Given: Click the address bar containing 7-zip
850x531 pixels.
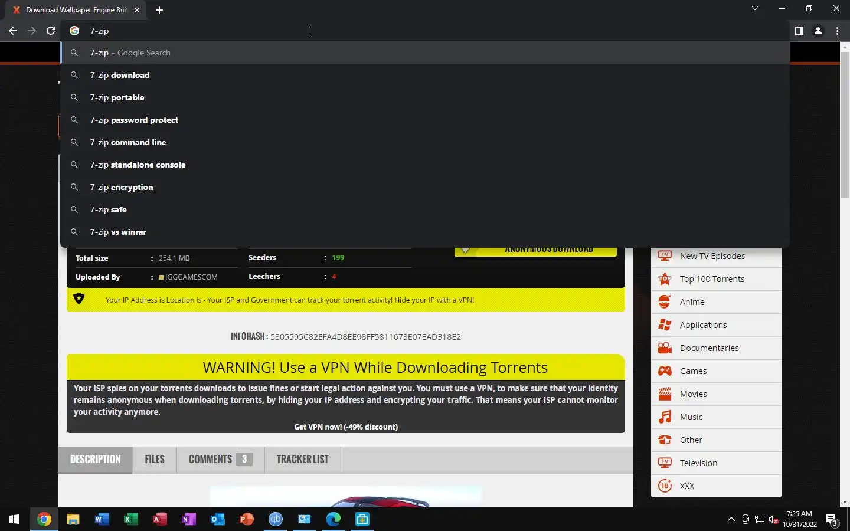Looking at the screenshot, I should coord(425,31).
